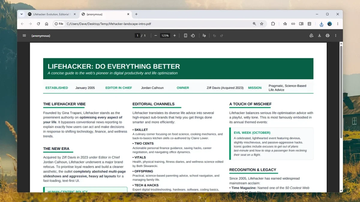360x202 pixels.
Task: Open the PDF viewer more actions menu
Action: tap(336, 36)
